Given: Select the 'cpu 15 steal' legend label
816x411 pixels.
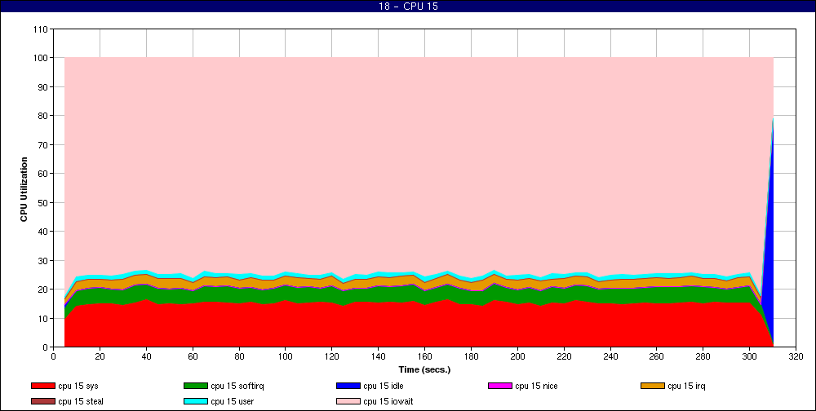Looking at the screenshot, I should [81, 402].
